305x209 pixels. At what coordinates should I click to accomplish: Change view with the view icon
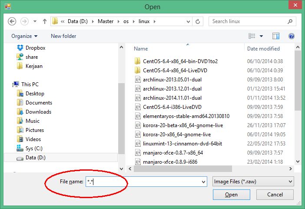(252, 36)
